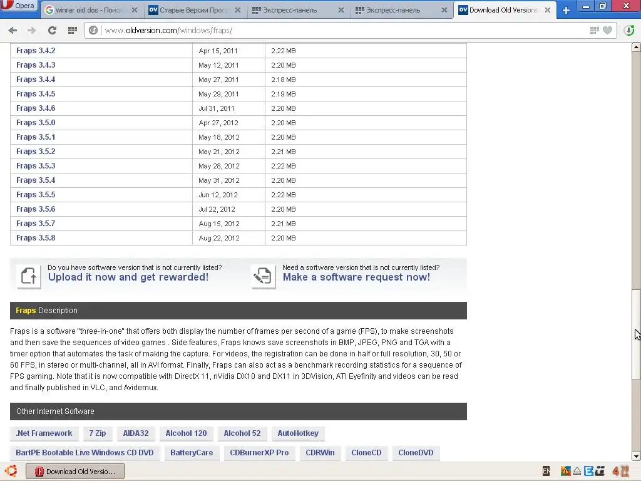This screenshot has height=481, width=641.
Task: Close the 'winrar old dos' tab
Action: (135, 10)
